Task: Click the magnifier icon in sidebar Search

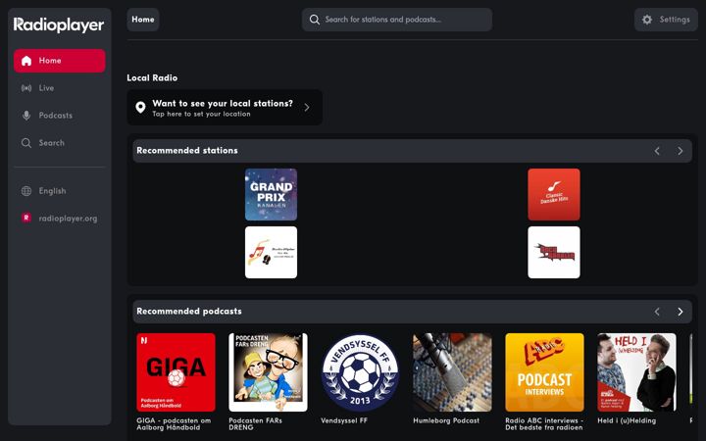Action: 26,143
